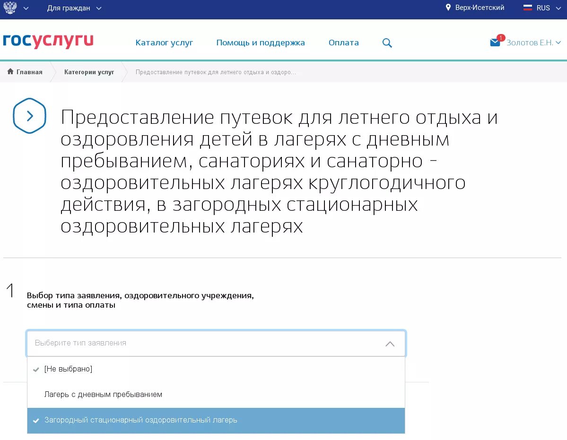
Task: Click the home icon in breadcrumbs
Action: 9,72
